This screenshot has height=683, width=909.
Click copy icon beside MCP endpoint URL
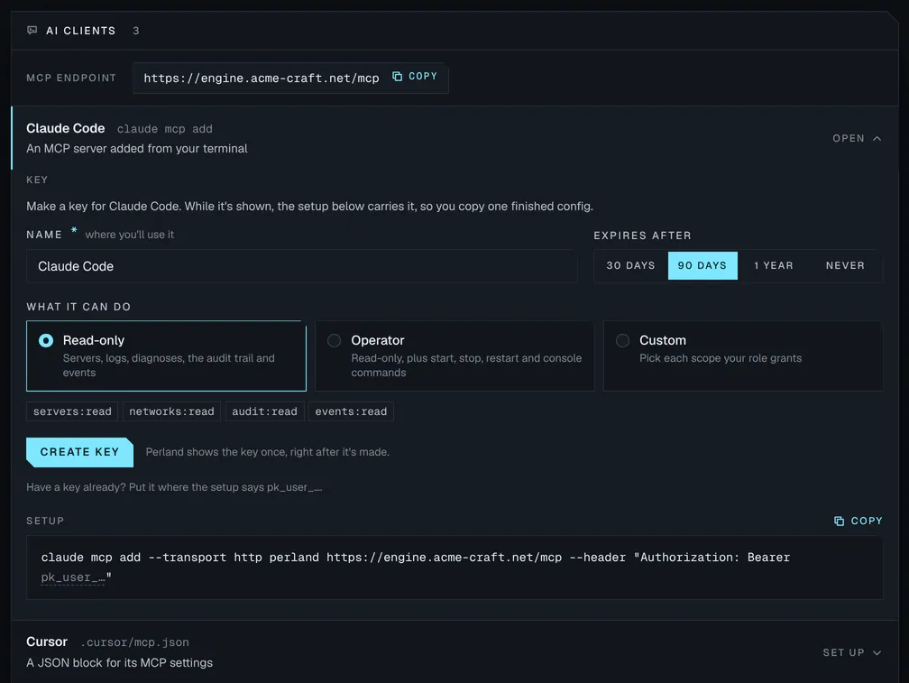click(x=397, y=76)
